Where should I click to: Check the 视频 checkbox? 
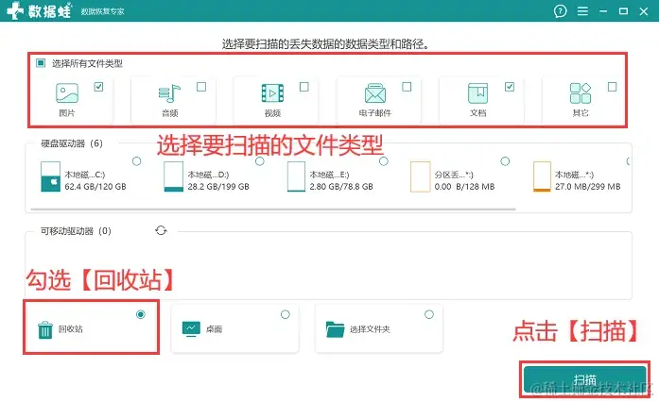[303, 87]
